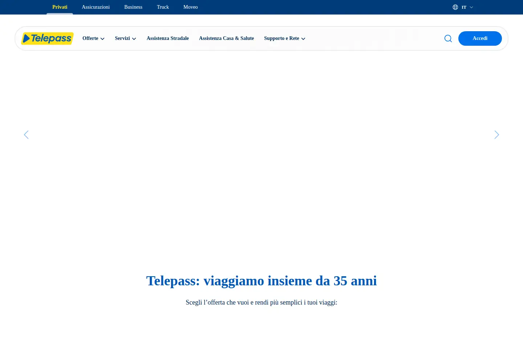Click the heading 'Telepass: viaggiamo insieme da 35 anni'

pos(261,281)
